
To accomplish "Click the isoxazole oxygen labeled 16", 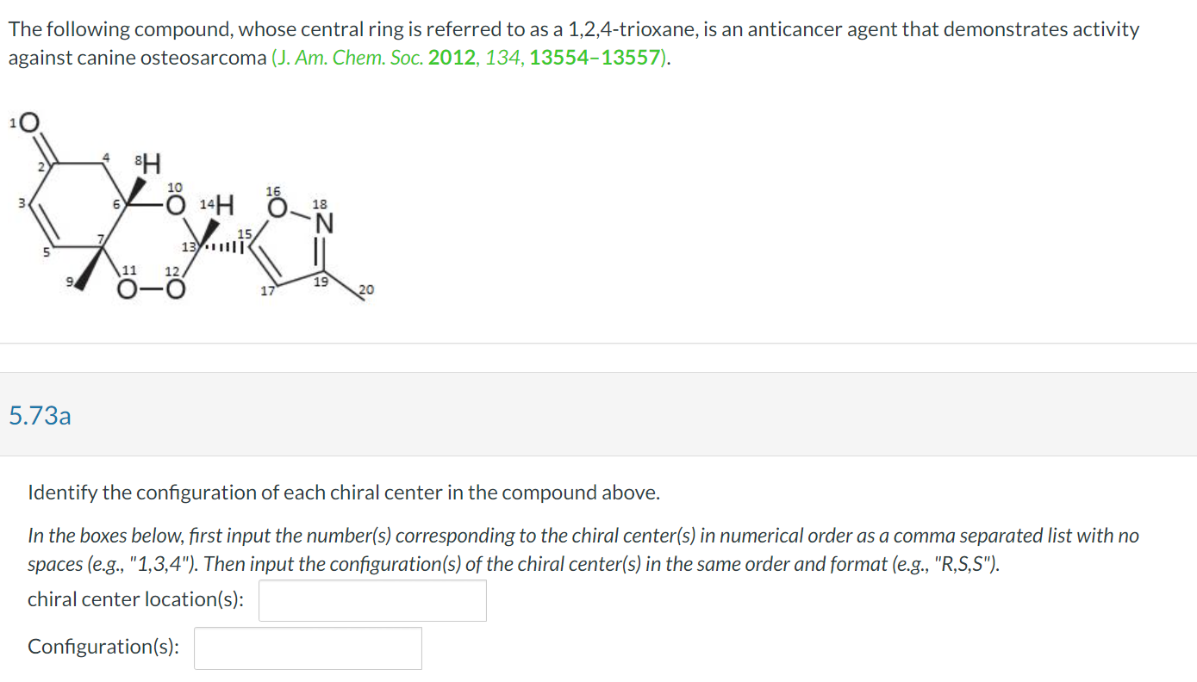I will click(277, 206).
